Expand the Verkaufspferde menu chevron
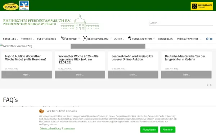The image size is (216, 135). click(x=200, y=39)
